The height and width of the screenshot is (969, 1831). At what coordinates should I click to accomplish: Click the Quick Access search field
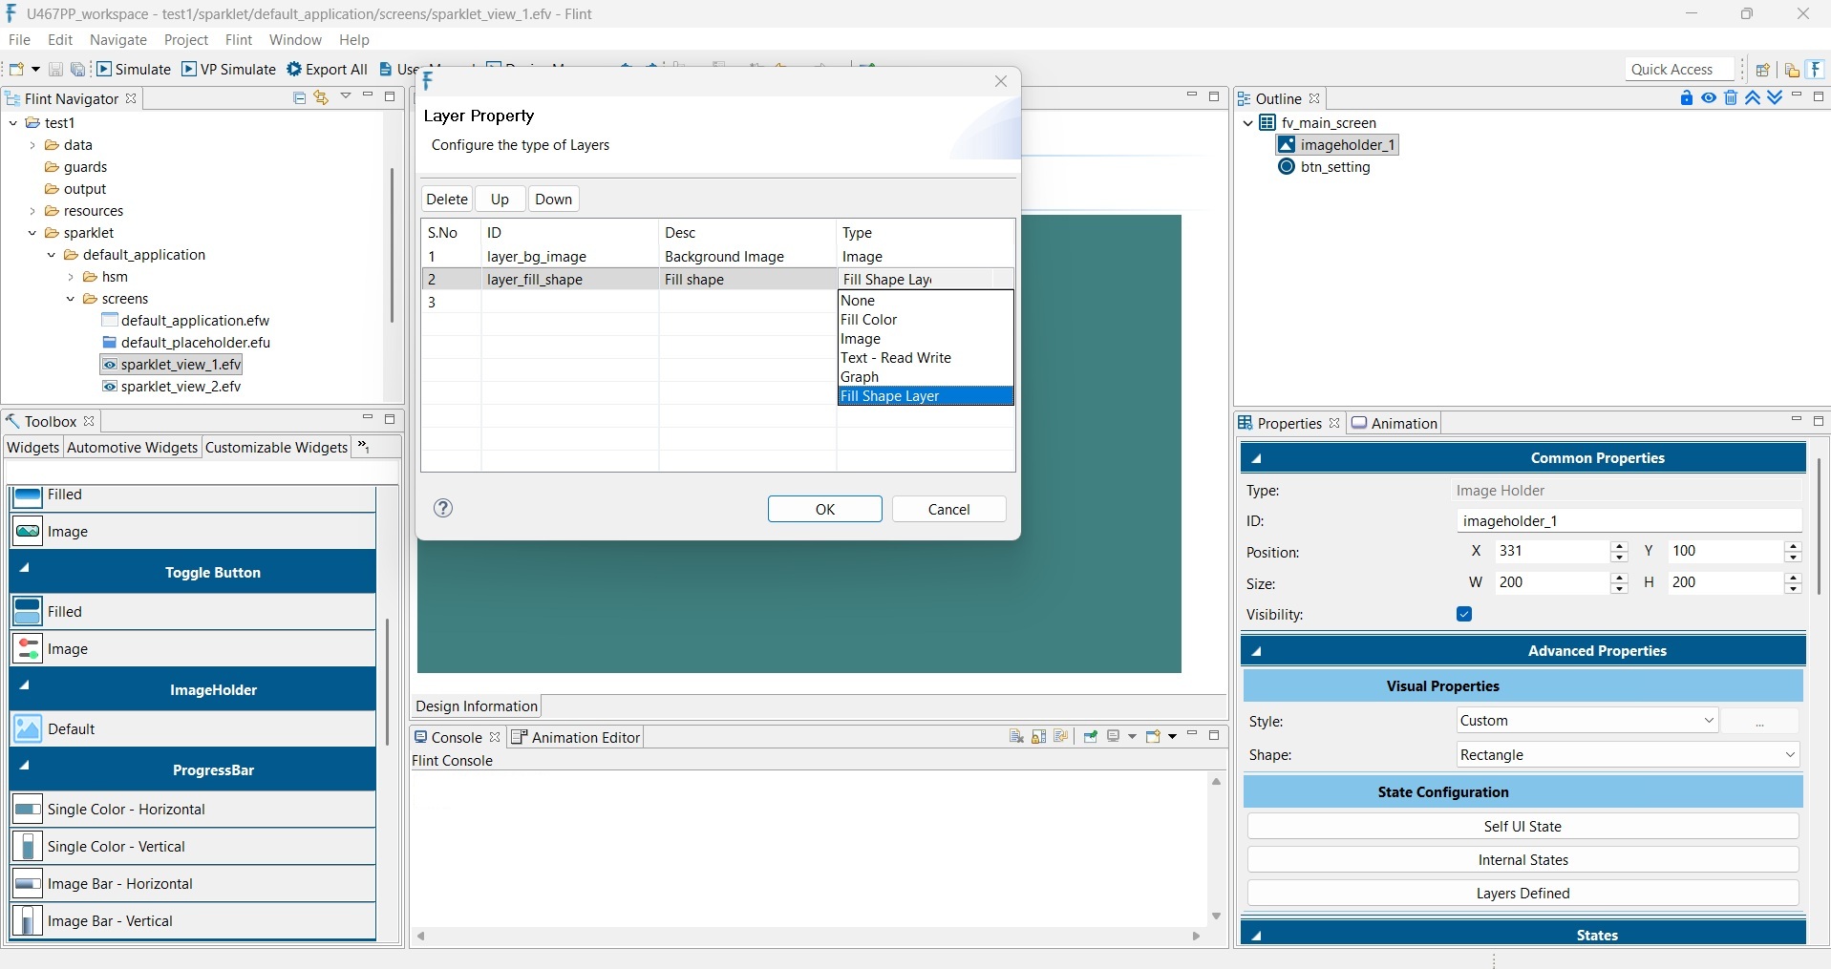click(1679, 70)
